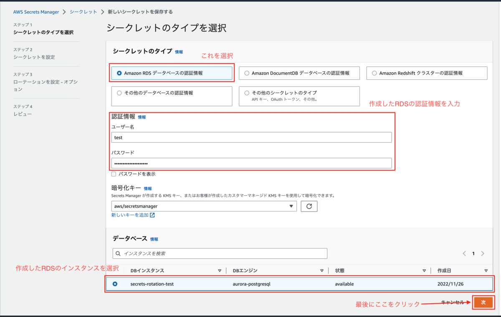
Task: Enable パスワードを表示 checkbox
Action: pyautogui.click(x=114, y=174)
